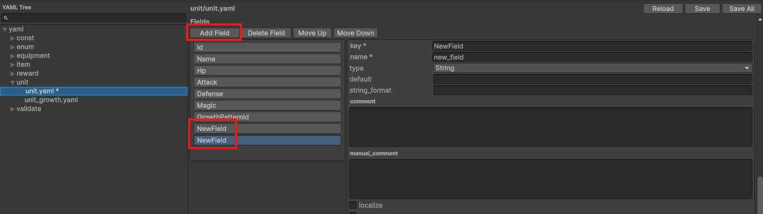The image size is (763, 214).
Task: Click the Save button
Action: tap(702, 8)
